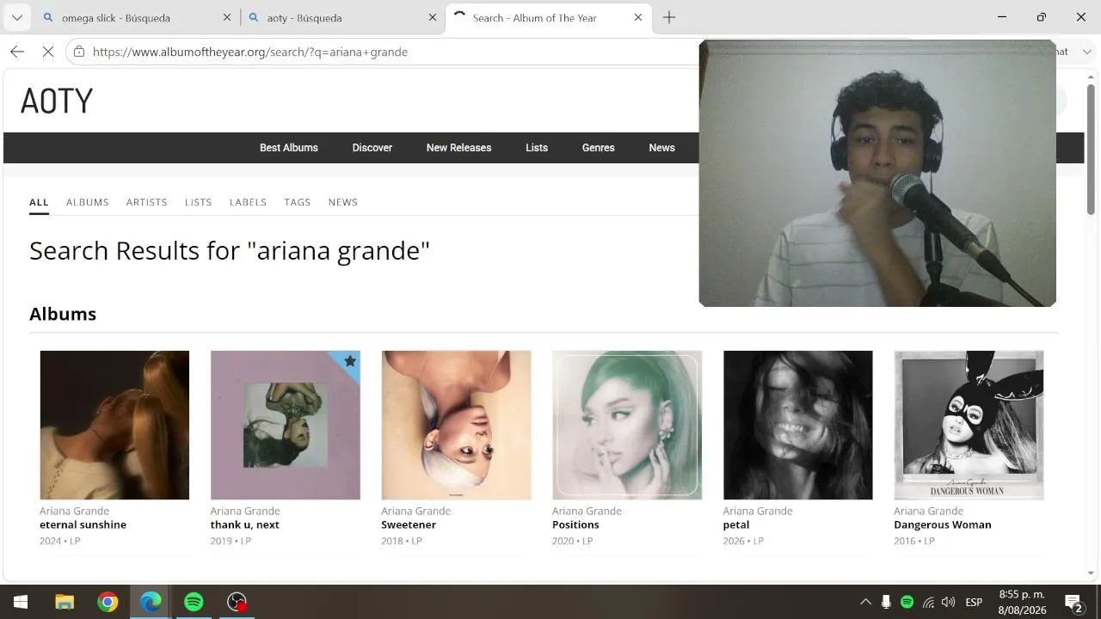Filter search results by ARTISTS
Screen dimensions: 1101x619
pos(147,202)
